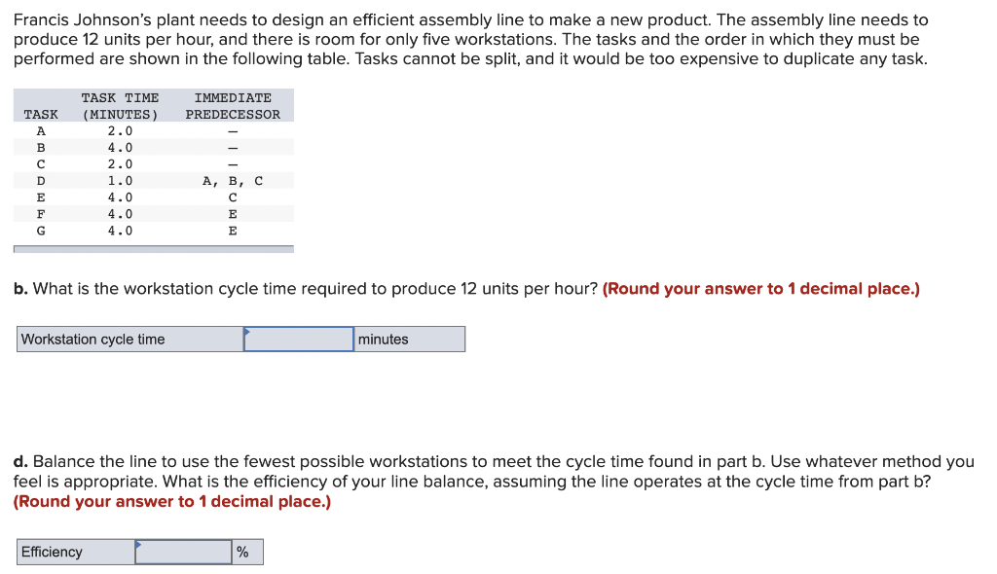Viewport: 997px width, 574px height.
Task: Click the Workstation cycle time input field
Action: 299,339
